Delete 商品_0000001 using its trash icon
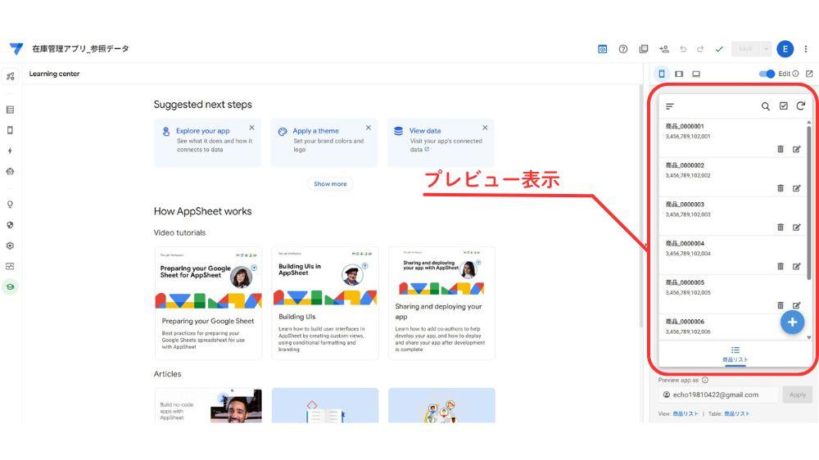Screen dimensions: 819x460 [x=781, y=149]
